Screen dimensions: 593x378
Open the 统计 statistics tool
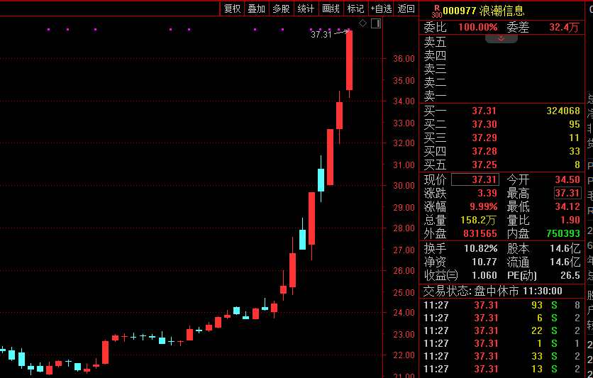coord(306,9)
